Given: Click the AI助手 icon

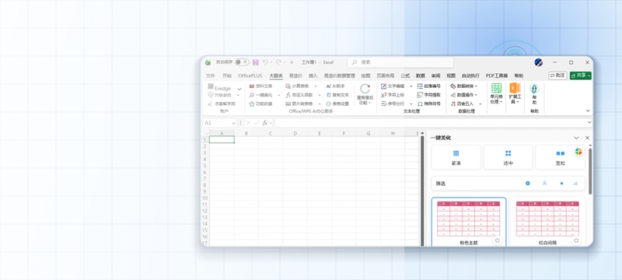Looking at the screenshot, I should pos(328,86).
